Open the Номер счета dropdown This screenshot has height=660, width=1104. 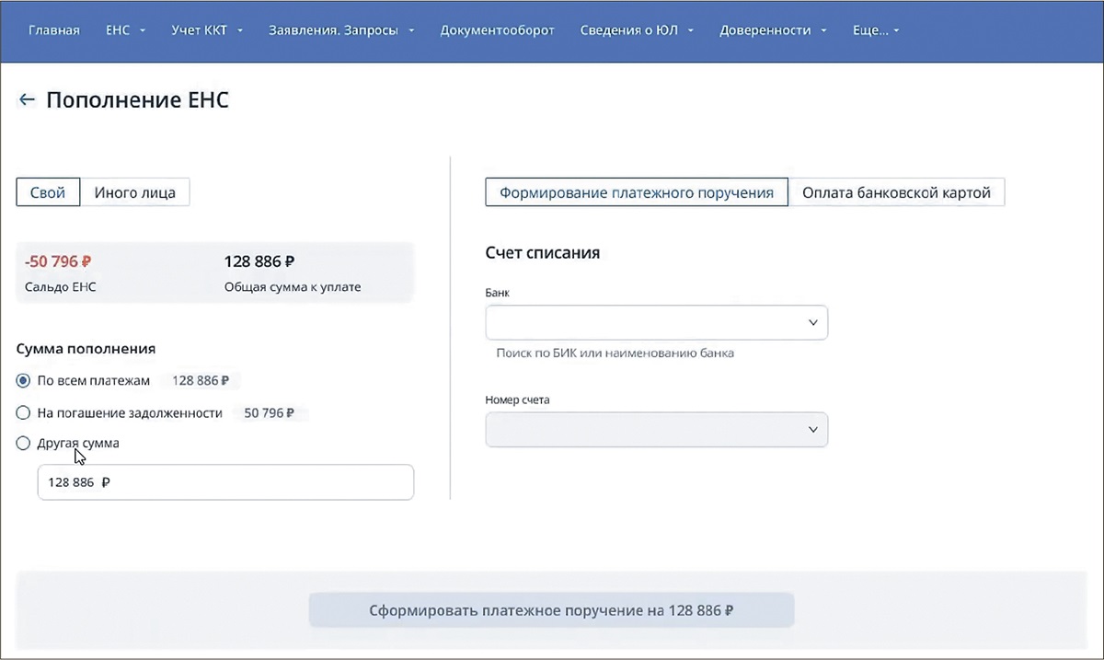pos(656,430)
